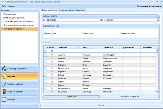Viewport: 163px width, 109px height.
Task: Select Статистика проходов сотрудников report
Action: [18, 21]
